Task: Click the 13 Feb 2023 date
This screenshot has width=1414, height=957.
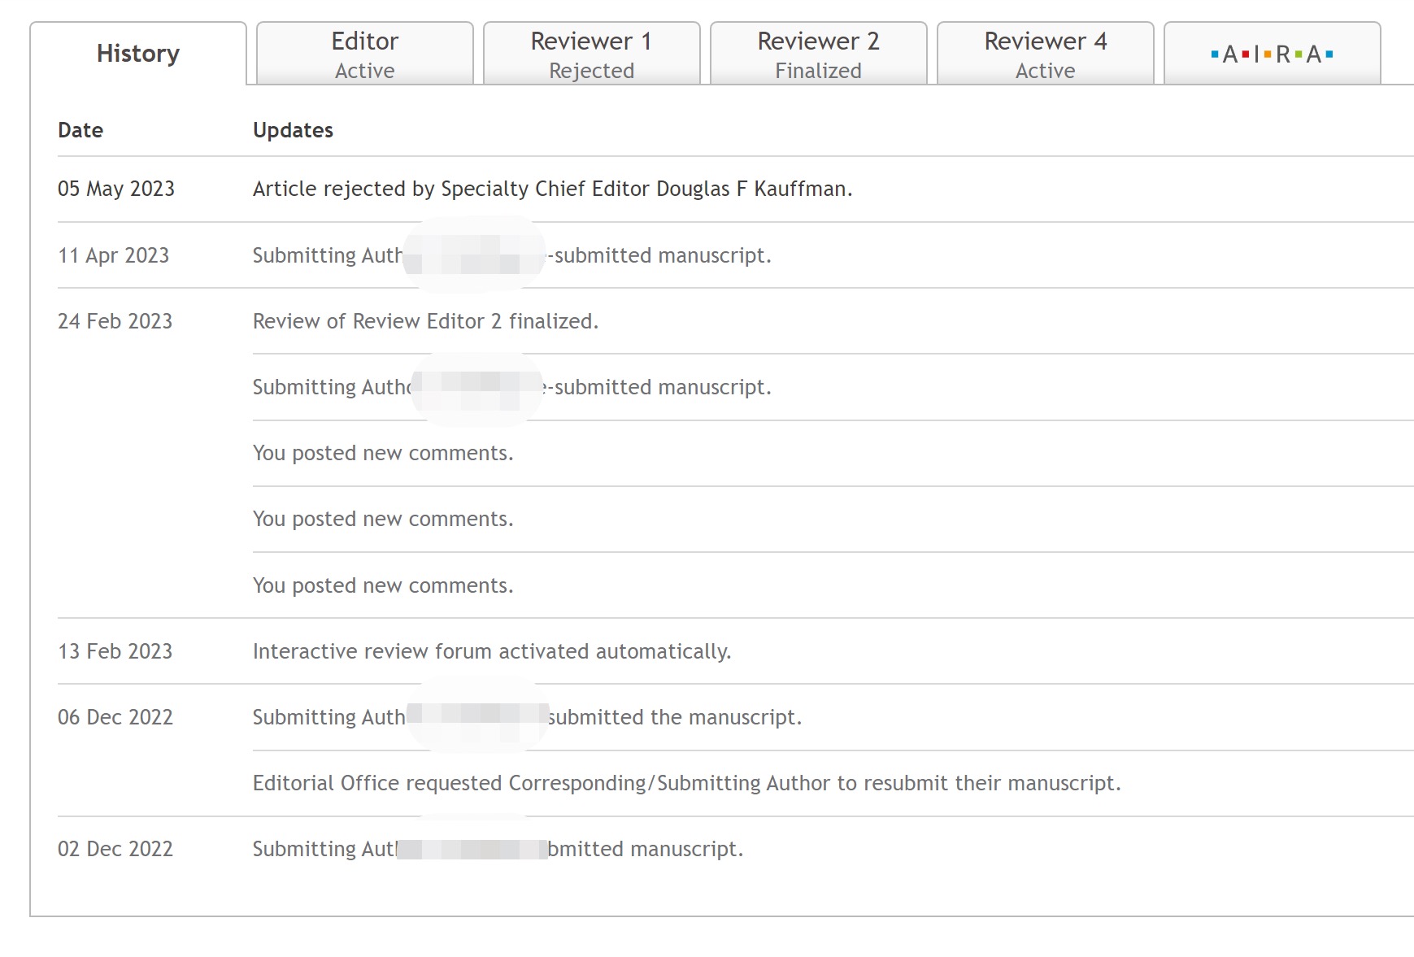Action: pos(115,651)
